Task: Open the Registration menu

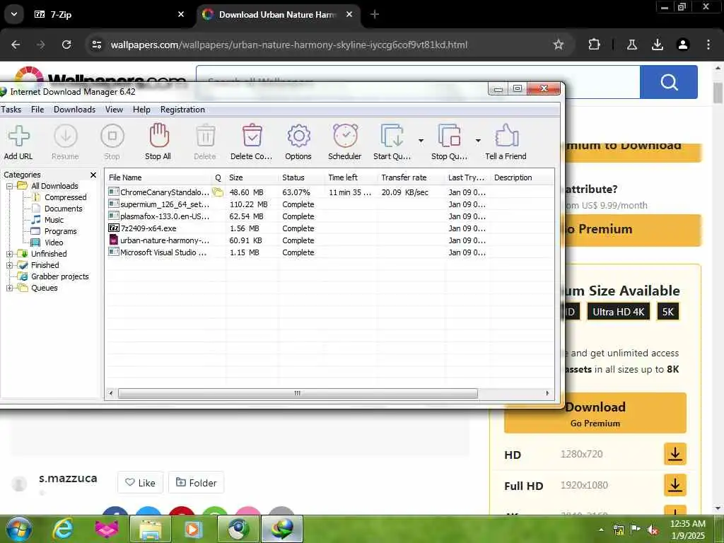Action: tap(182, 110)
